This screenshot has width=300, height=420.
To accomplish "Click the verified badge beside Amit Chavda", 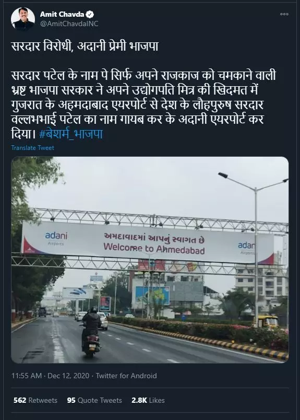I will click(x=90, y=14).
